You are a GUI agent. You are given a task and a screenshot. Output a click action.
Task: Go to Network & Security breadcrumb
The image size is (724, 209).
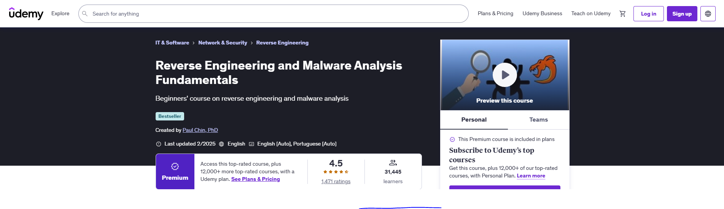[223, 43]
